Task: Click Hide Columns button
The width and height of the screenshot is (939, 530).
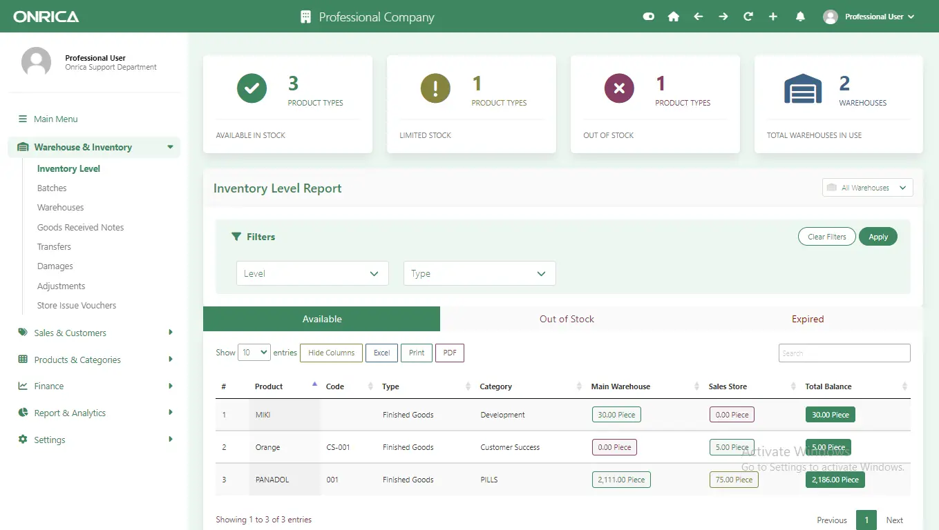Action: 331,353
